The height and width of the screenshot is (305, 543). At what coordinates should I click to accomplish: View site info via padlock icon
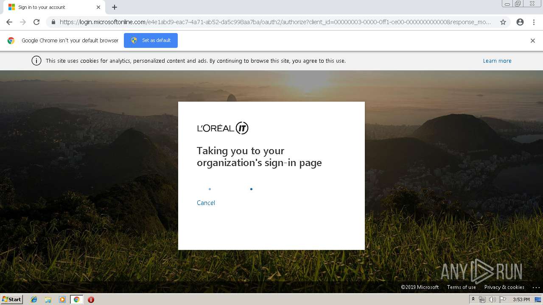(53, 22)
